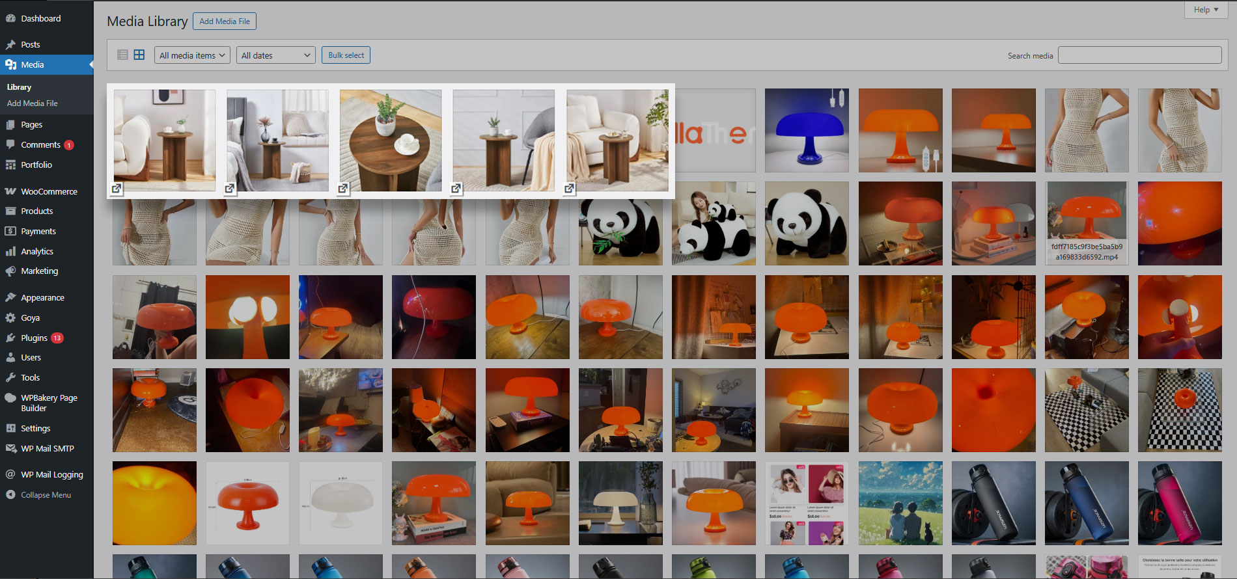
Task: Click the Bulk select button
Action: (x=346, y=55)
